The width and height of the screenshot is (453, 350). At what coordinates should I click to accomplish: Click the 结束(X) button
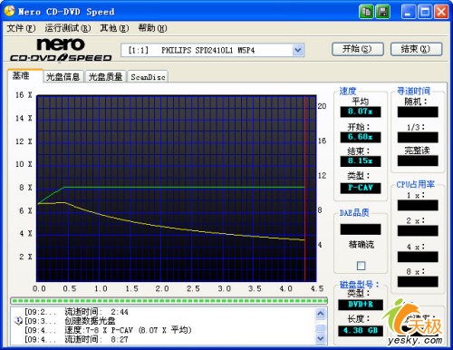coord(416,49)
